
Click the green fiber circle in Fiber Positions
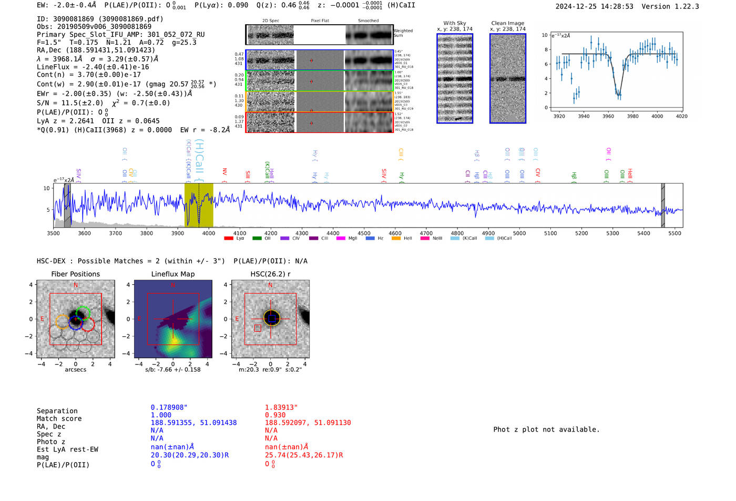click(x=83, y=313)
